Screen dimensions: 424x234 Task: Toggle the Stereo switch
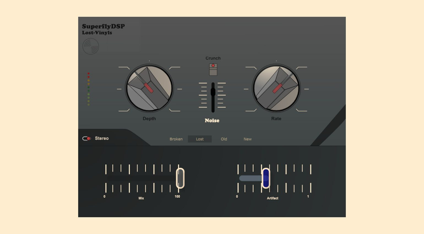coord(87,138)
